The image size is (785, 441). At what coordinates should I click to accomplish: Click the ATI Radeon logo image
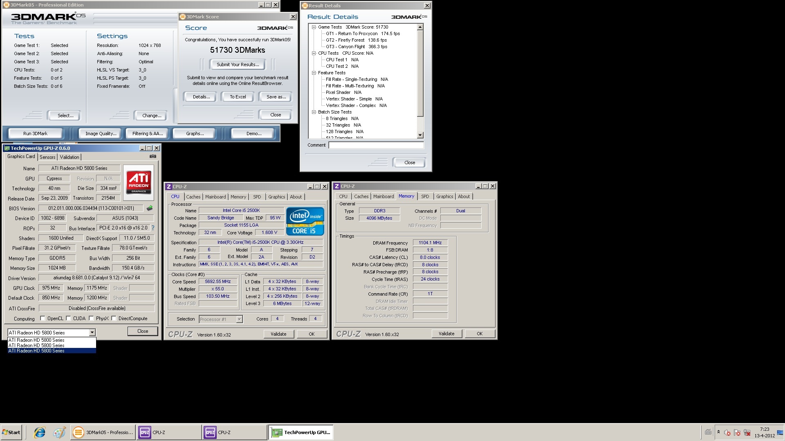click(139, 182)
